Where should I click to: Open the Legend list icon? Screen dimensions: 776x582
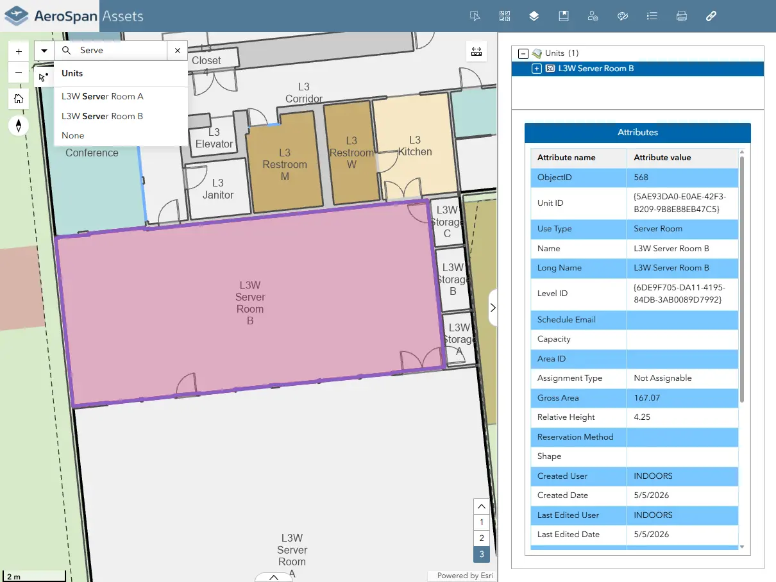point(652,16)
